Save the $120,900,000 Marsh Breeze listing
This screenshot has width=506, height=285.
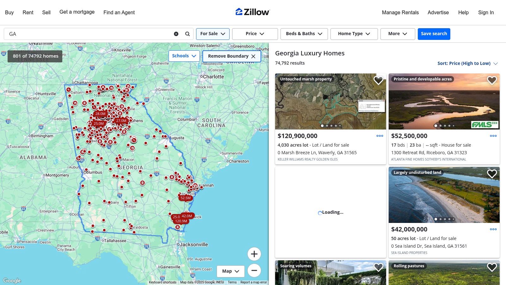coord(378,80)
